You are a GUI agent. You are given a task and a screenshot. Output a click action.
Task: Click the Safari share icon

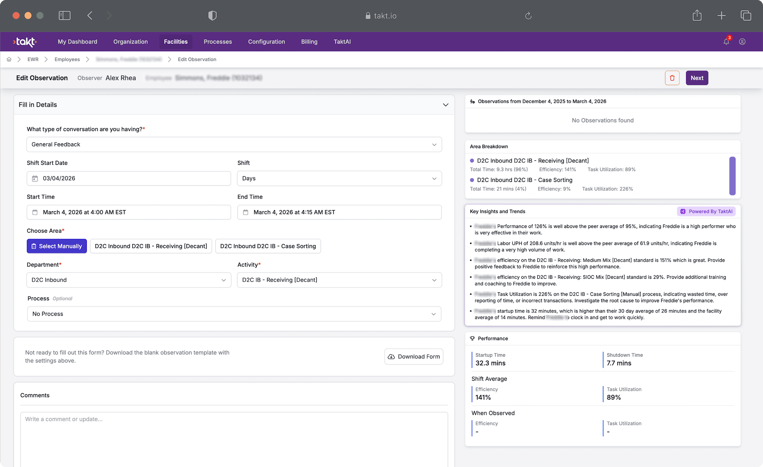697,15
